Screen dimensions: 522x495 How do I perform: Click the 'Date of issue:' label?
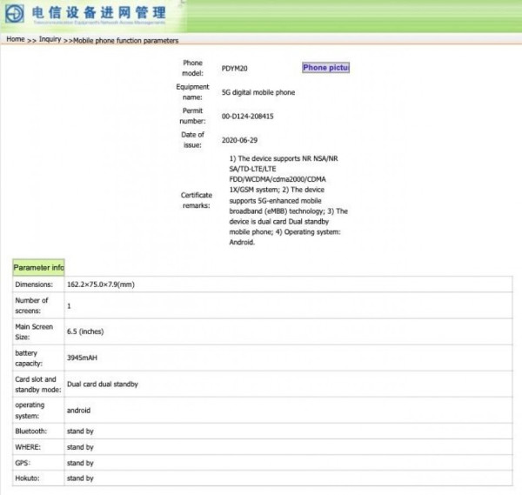click(193, 140)
